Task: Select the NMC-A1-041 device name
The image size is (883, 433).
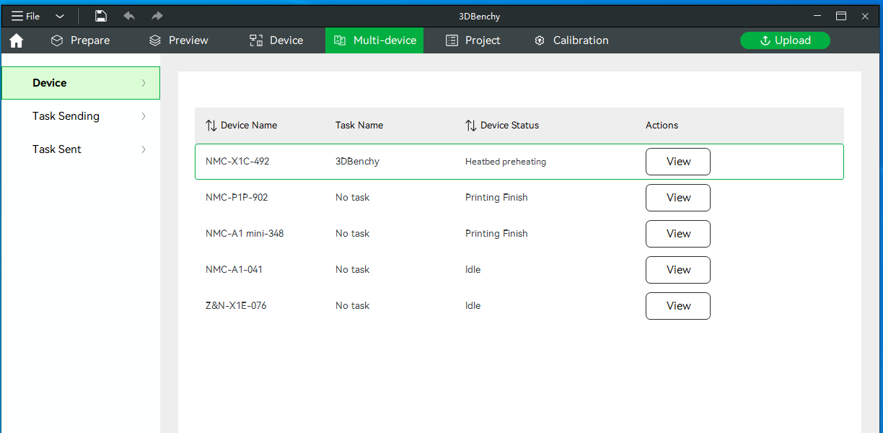Action: 234,270
